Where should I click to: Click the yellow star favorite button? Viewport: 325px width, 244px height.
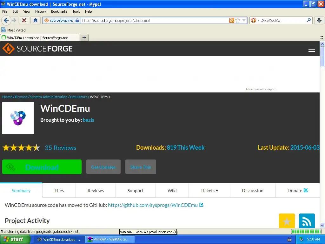[287, 221]
